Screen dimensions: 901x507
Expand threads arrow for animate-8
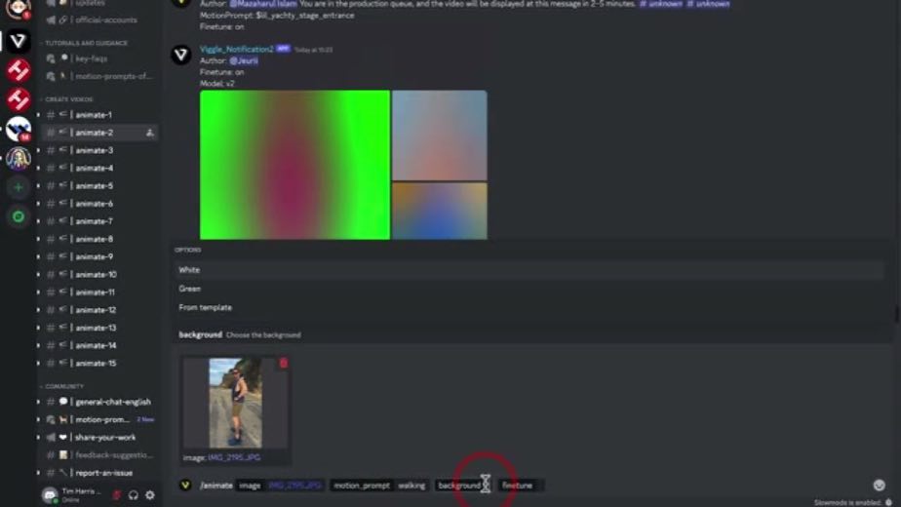tap(38, 239)
